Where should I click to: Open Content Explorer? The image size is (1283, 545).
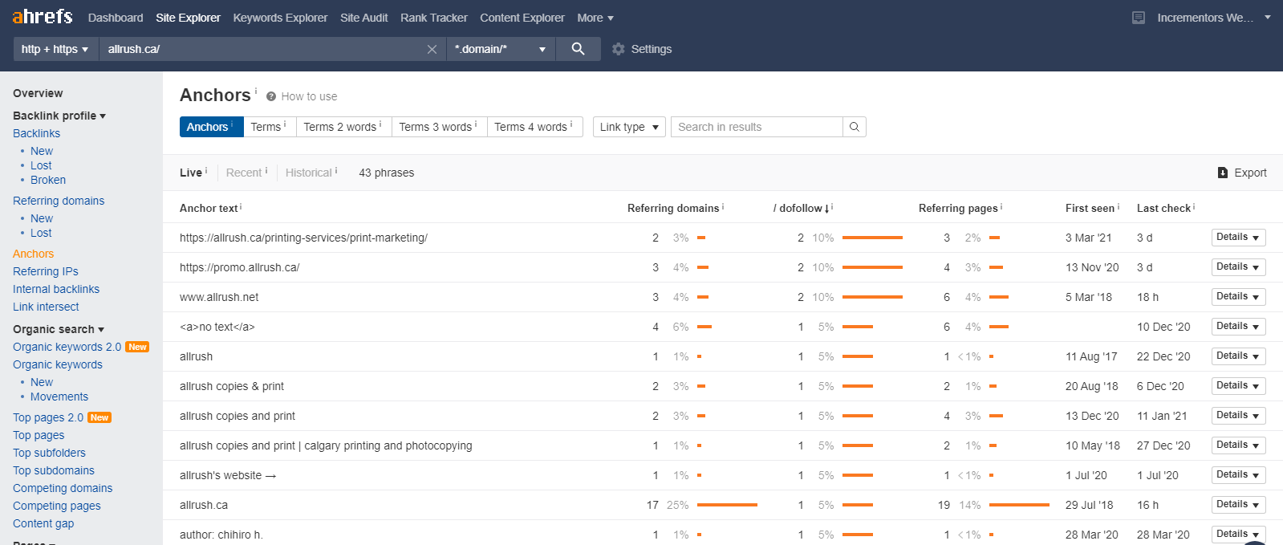coord(522,18)
